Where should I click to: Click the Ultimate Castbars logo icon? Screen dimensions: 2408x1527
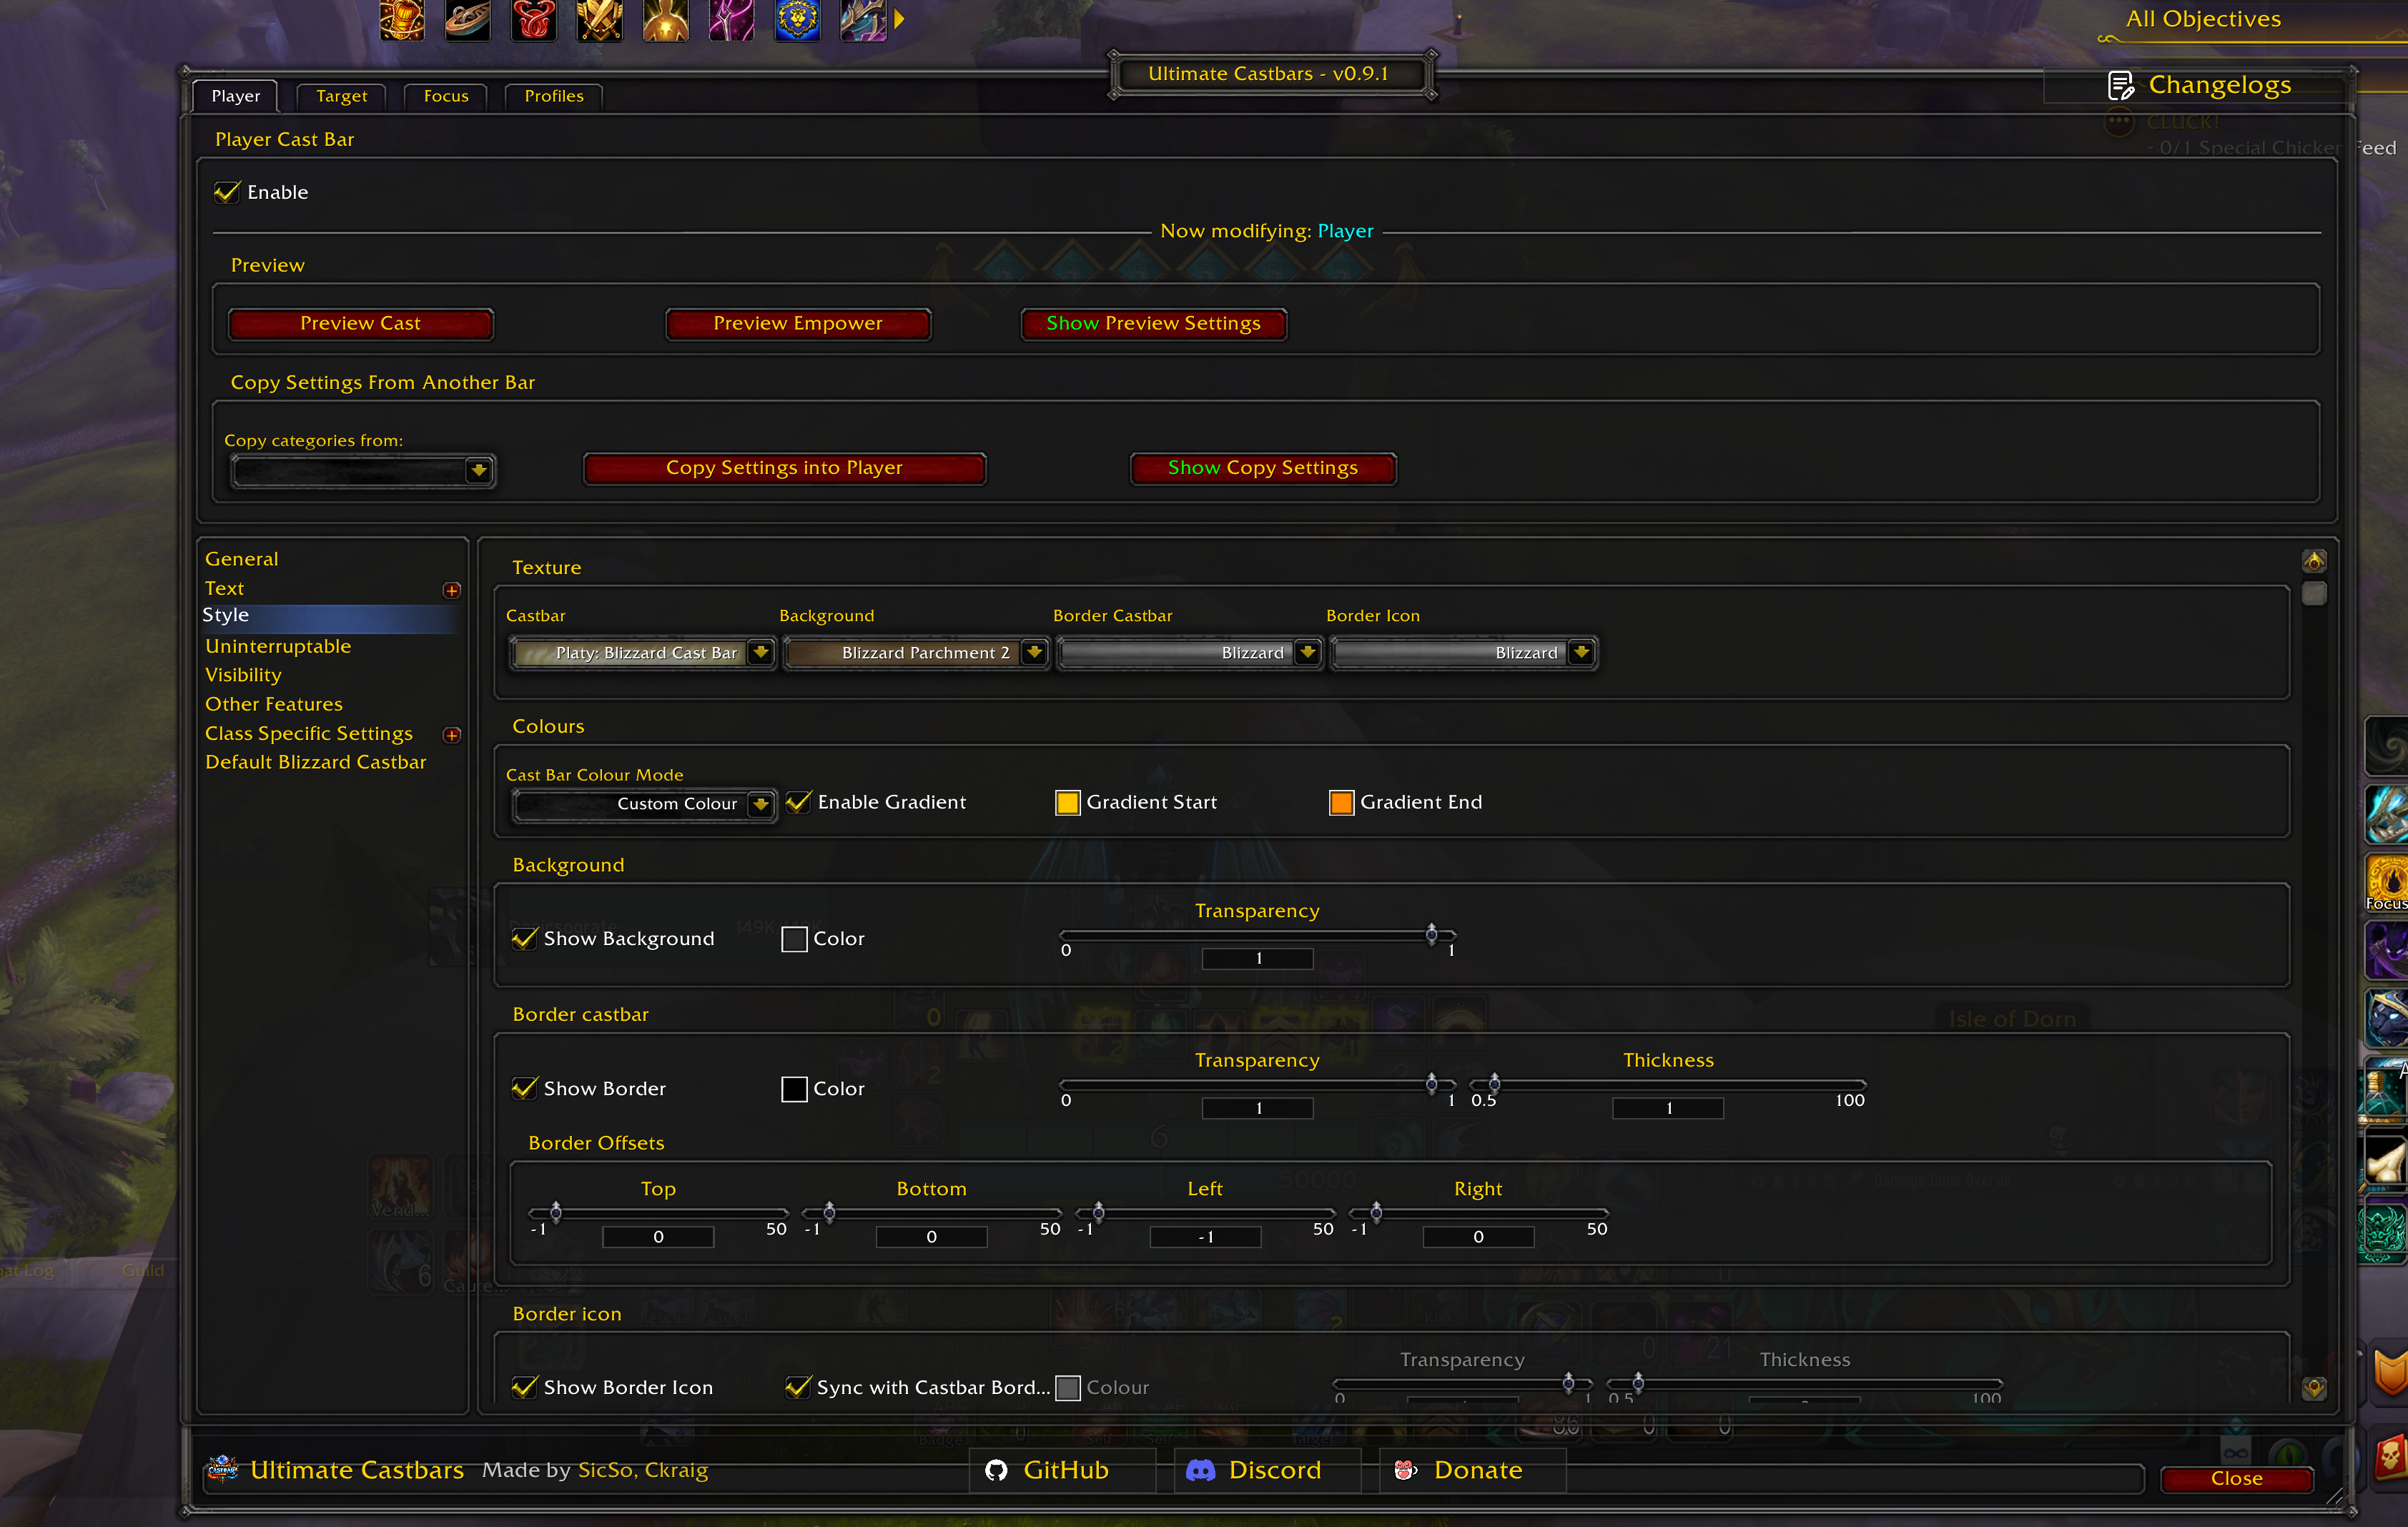(x=222, y=1469)
